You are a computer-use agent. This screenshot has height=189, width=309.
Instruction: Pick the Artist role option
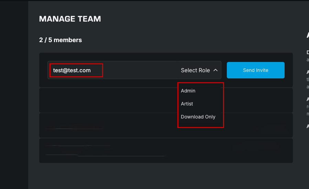coord(187,104)
